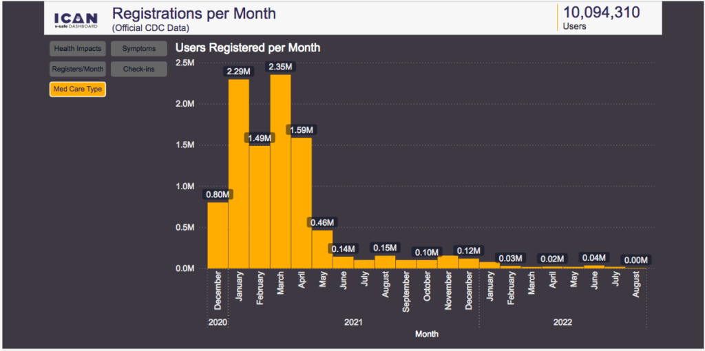Screen dimensions: 705x351
Task: Click the 10,094,310 Users total counter
Action: (x=601, y=17)
